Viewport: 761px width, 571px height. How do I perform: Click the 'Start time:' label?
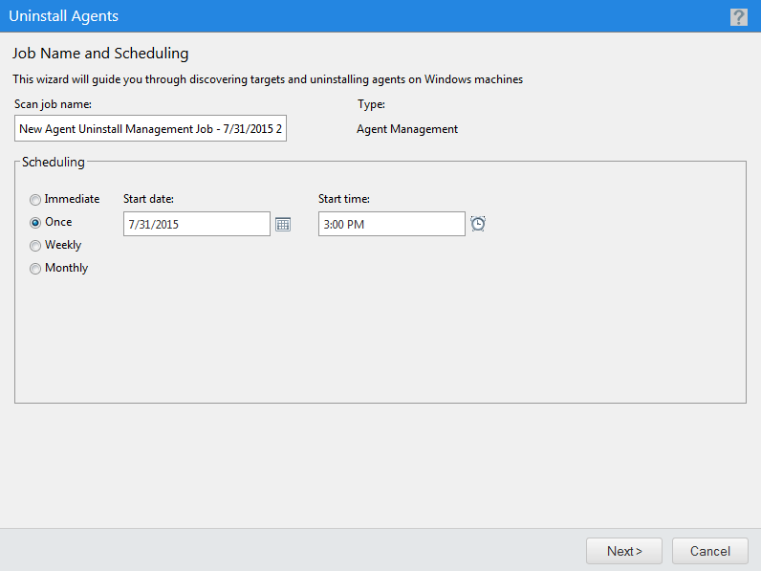[344, 199]
